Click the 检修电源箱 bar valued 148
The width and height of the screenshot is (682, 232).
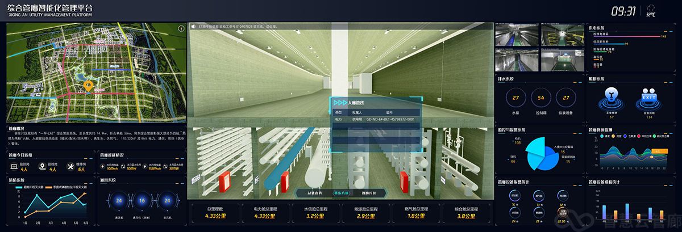pyautogui.click(x=627, y=36)
